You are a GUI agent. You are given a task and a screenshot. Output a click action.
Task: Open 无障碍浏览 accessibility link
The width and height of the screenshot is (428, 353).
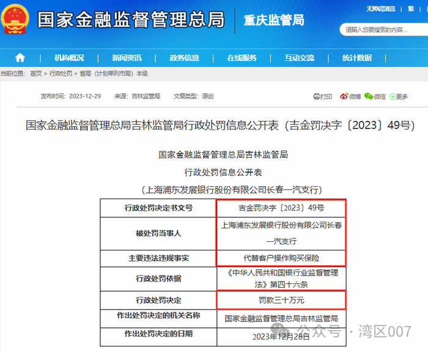[381, 9]
